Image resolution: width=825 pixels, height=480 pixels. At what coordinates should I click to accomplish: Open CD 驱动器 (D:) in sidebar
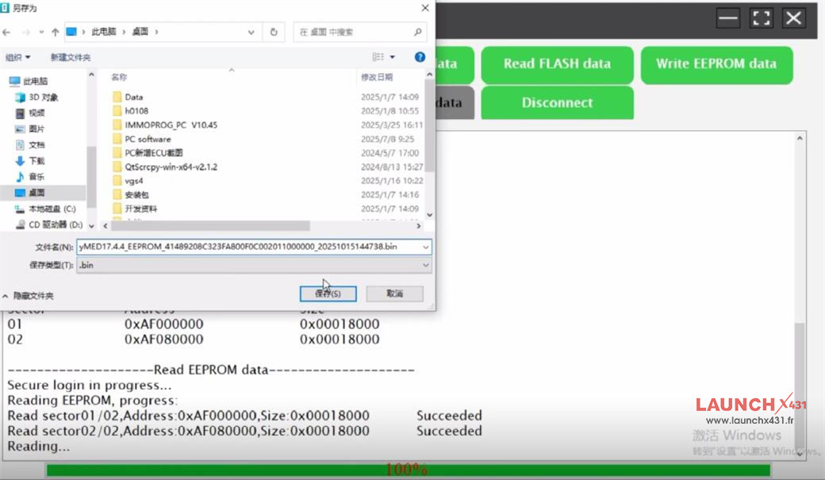[x=44, y=225]
